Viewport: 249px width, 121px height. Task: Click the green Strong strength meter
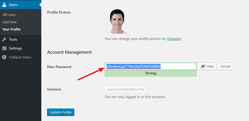coord(151,73)
